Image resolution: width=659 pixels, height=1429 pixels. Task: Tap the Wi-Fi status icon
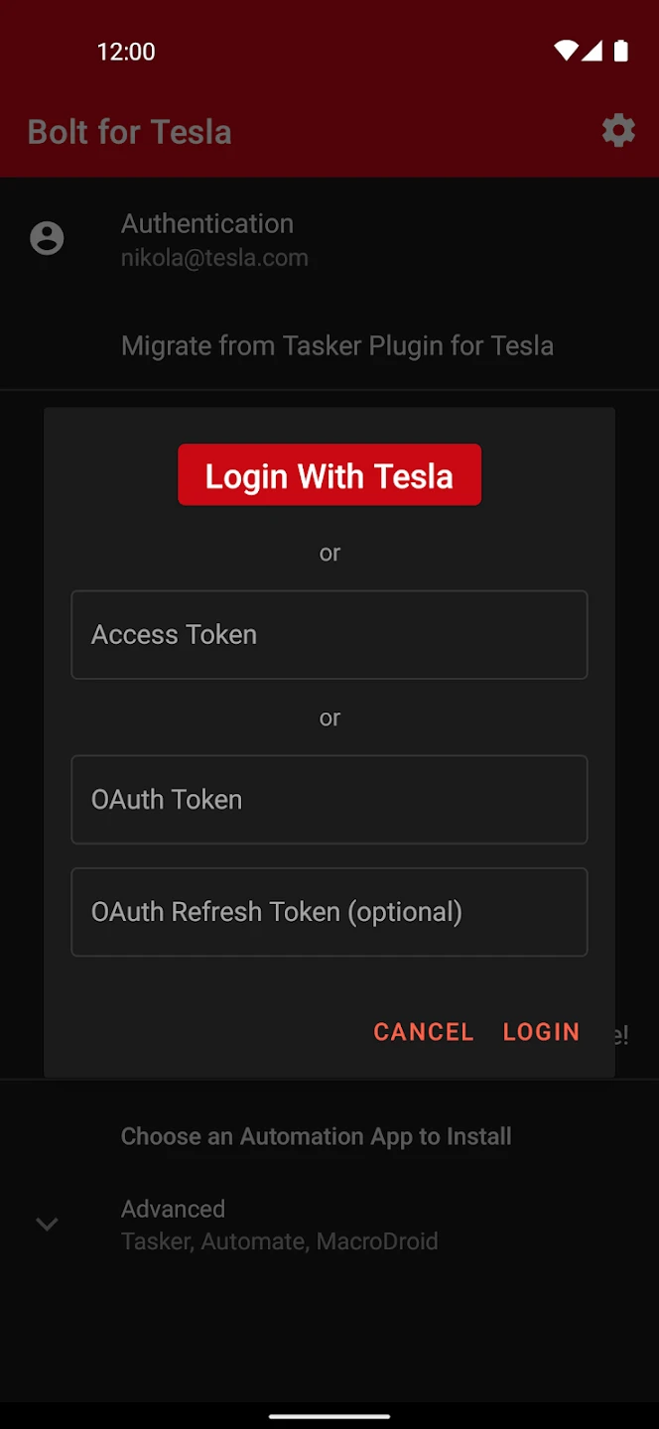566,51
